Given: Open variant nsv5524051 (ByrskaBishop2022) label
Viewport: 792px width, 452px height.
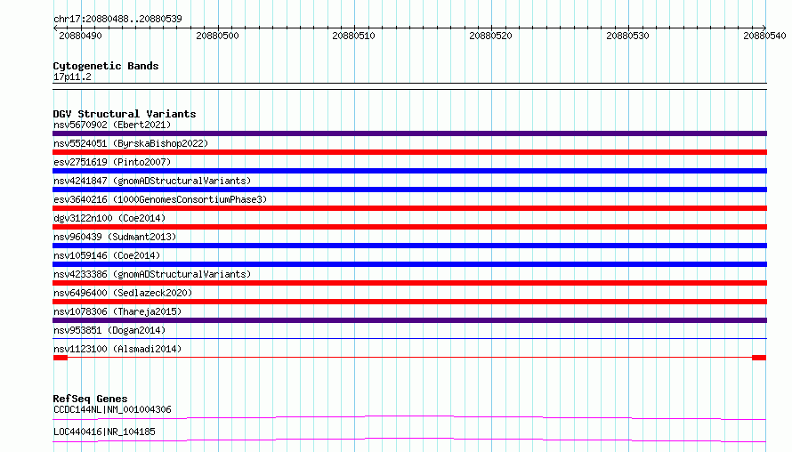Looking at the screenshot, I should click(x=131, y=143).
